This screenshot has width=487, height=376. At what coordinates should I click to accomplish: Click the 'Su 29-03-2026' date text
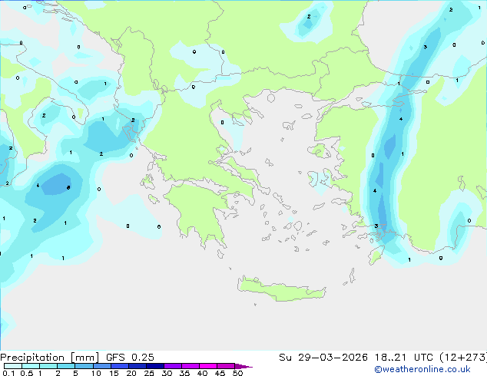(x=323, y=358)
